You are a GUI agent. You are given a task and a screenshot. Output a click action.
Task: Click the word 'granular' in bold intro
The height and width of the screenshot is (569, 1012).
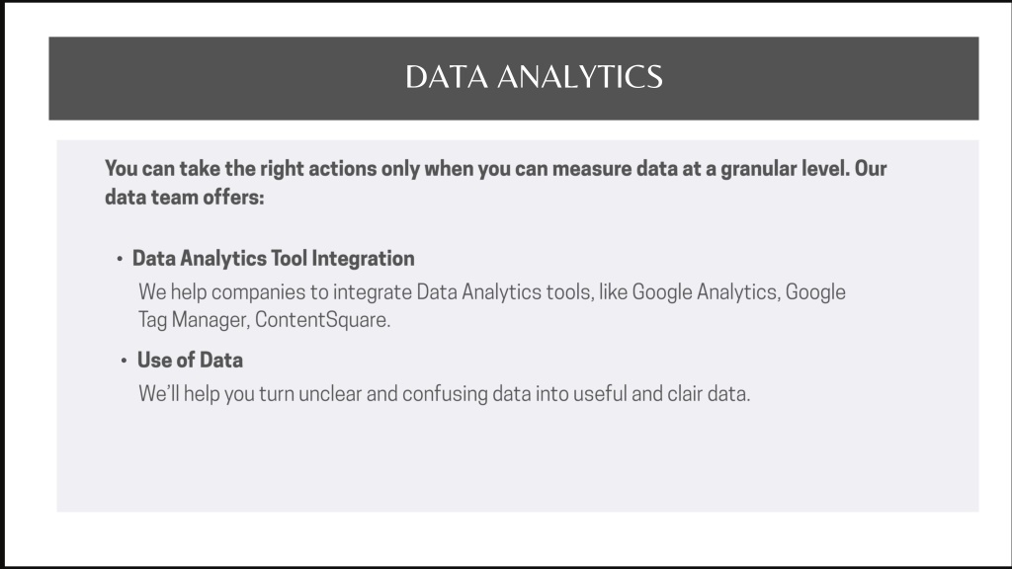tap(758, 169)
